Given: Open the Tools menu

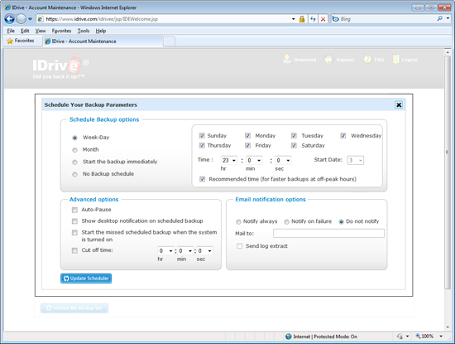Looking at the screenshot, I should [84, 31].
